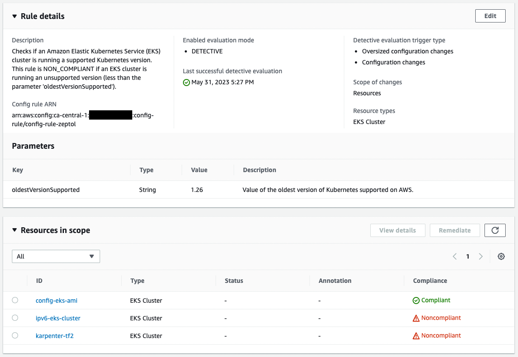
Task: Select the radio button for config-eks-ami
Action: click(x=15, y=300)
